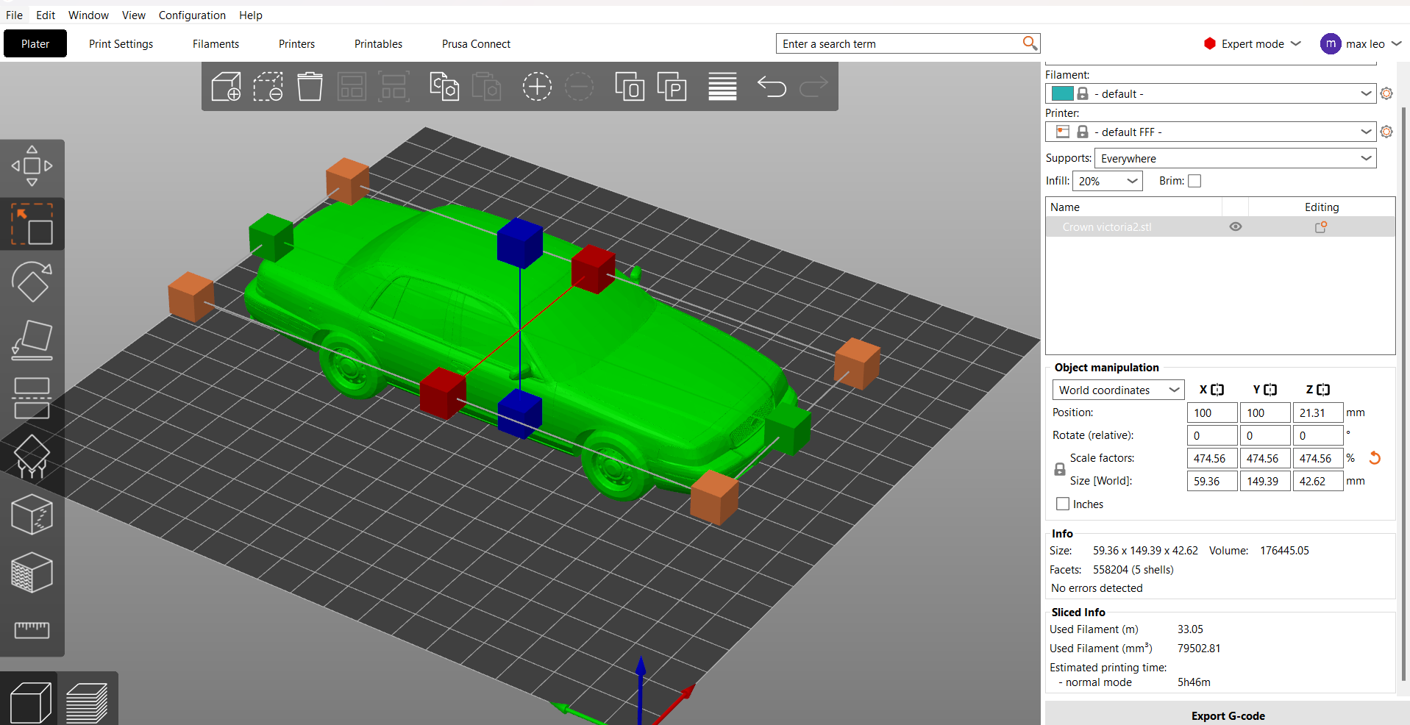
Task: Open the max leo account dropdown
Action: 1361,43
